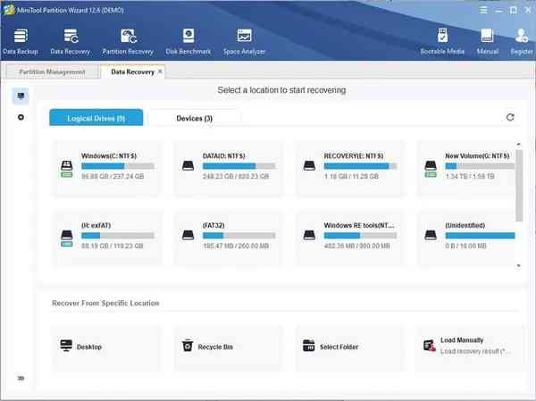This screenshot has width=536, height=401.
Task: Click the Unidentified partition drive icon
Action: pyautogui.click(x=431, y=235)
